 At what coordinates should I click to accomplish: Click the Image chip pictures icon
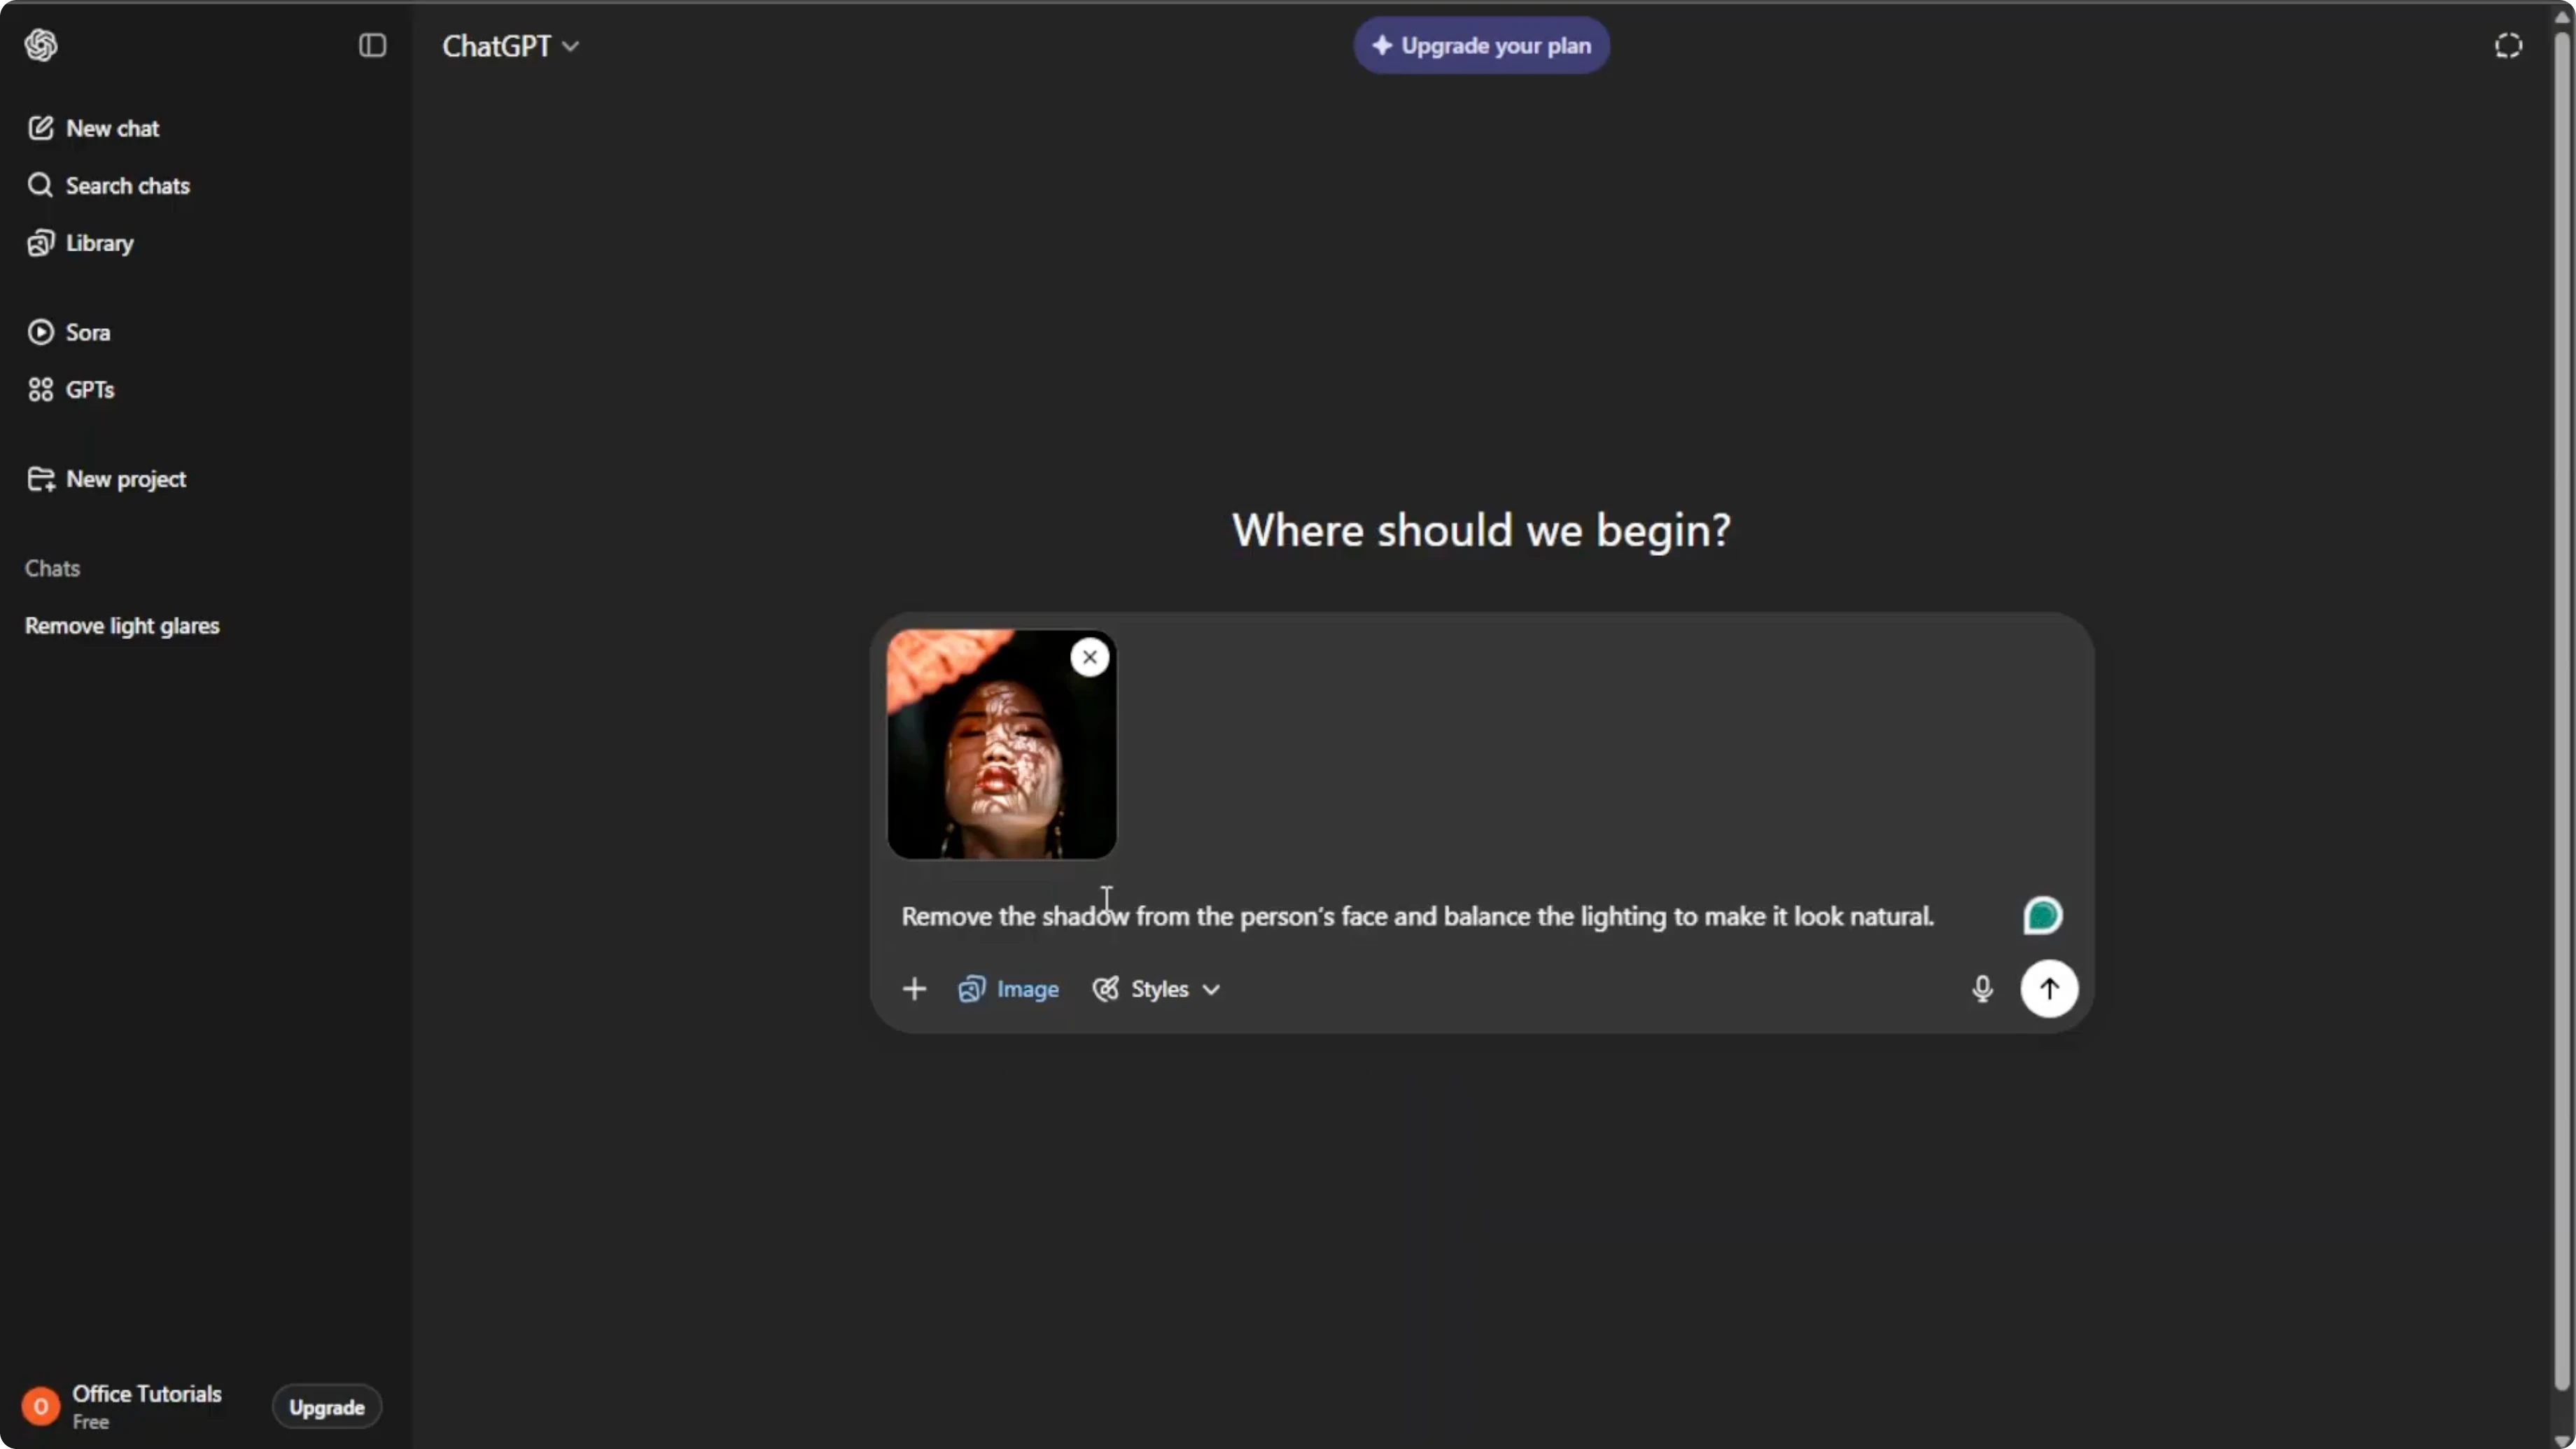pyautogui.click(x=972, y=989)
